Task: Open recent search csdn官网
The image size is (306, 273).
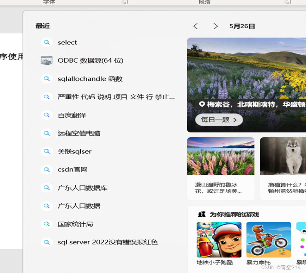Action: point(73,170)
